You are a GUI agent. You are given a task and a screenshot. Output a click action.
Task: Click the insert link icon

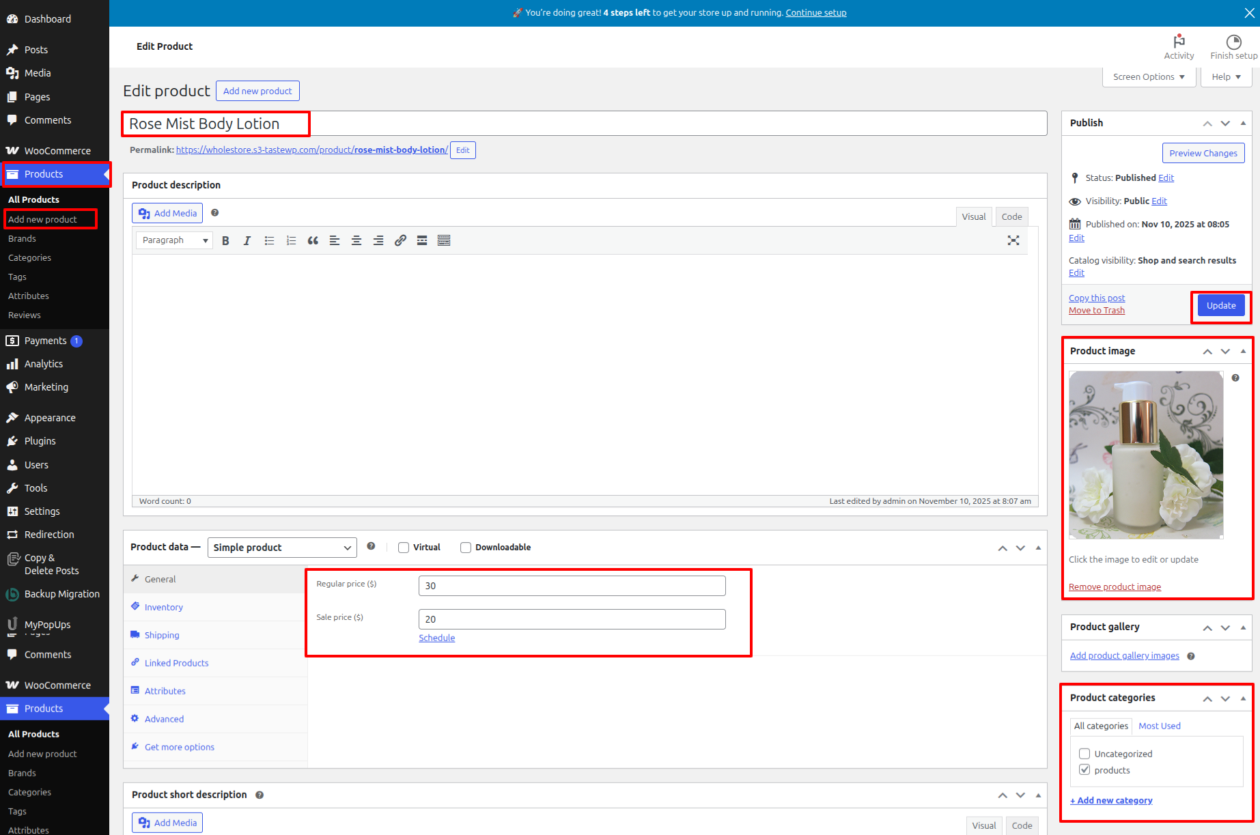click(x=400, y=240)
